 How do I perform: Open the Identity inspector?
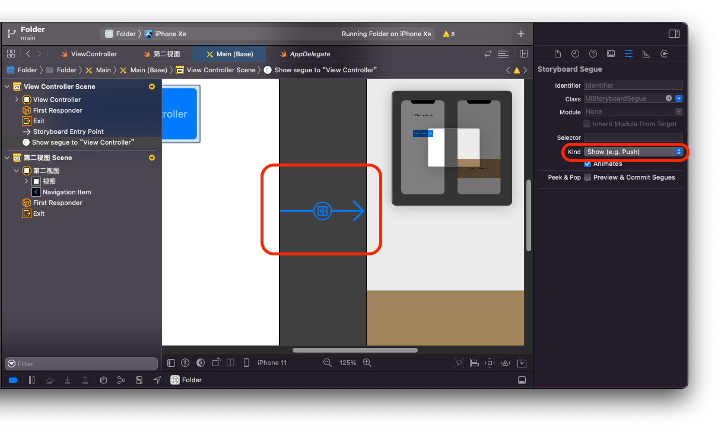pyautogui.click(x=611, y=54)
